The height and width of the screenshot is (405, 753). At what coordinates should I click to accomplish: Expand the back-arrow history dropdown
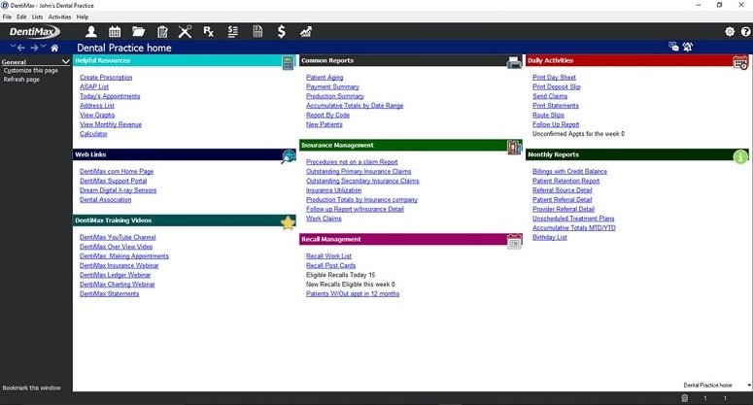[13, 46]
